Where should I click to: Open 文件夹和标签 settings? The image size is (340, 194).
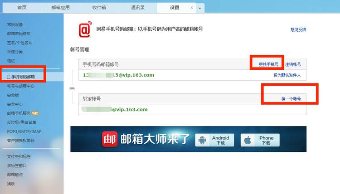19,156
